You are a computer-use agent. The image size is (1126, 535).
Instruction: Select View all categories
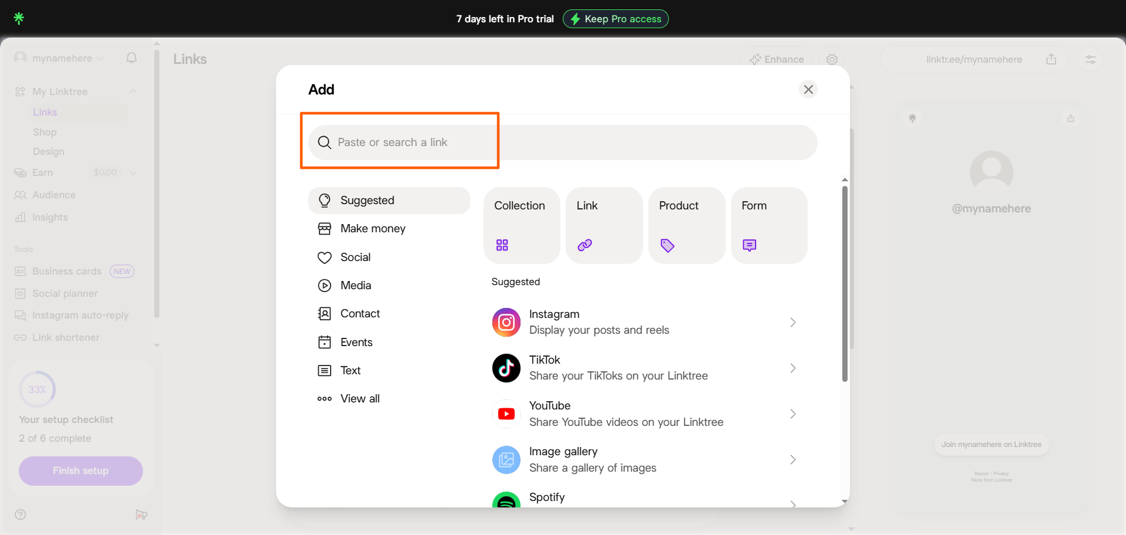pyautogui.click(x=389, y=399)
